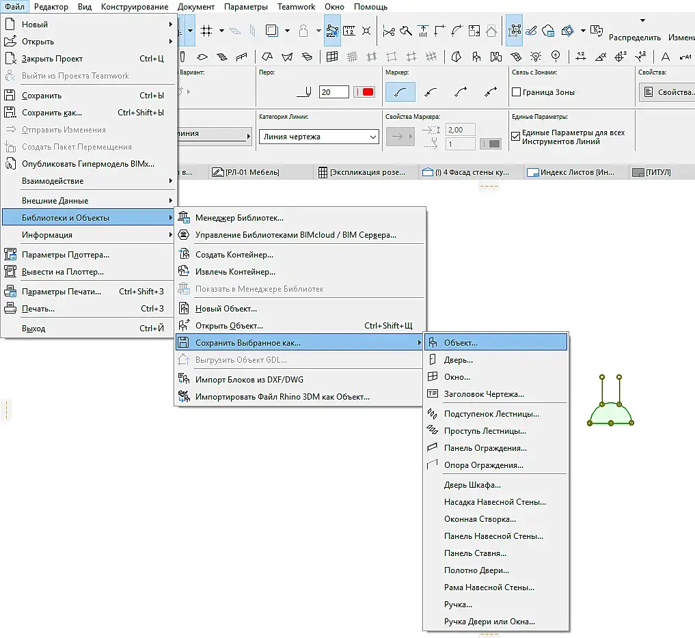Image resolution: width=695 pixels, height=638 pixels.
Task: Click the red pen color swatch
Action: pos(364,92)
